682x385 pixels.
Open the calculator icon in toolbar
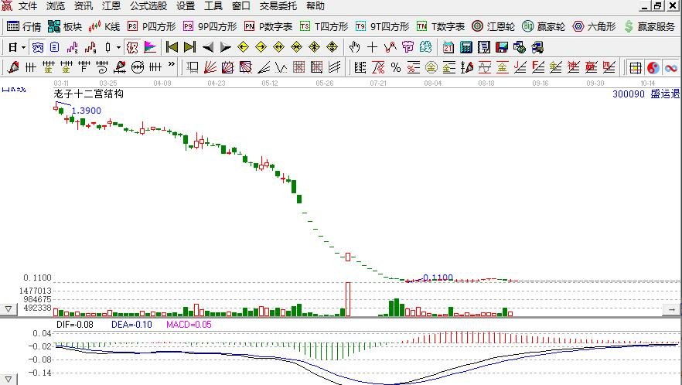466,47
